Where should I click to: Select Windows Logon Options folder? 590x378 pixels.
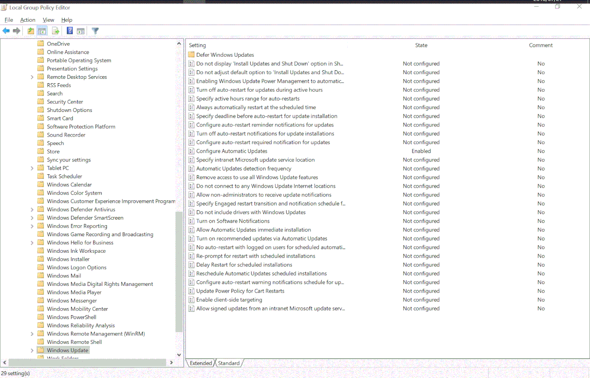pos(77,267)
